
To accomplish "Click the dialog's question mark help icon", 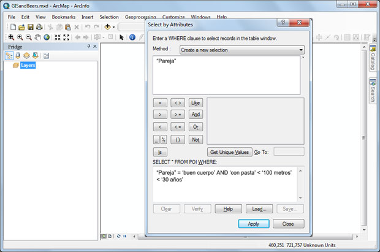I will [x=283, y=23].
